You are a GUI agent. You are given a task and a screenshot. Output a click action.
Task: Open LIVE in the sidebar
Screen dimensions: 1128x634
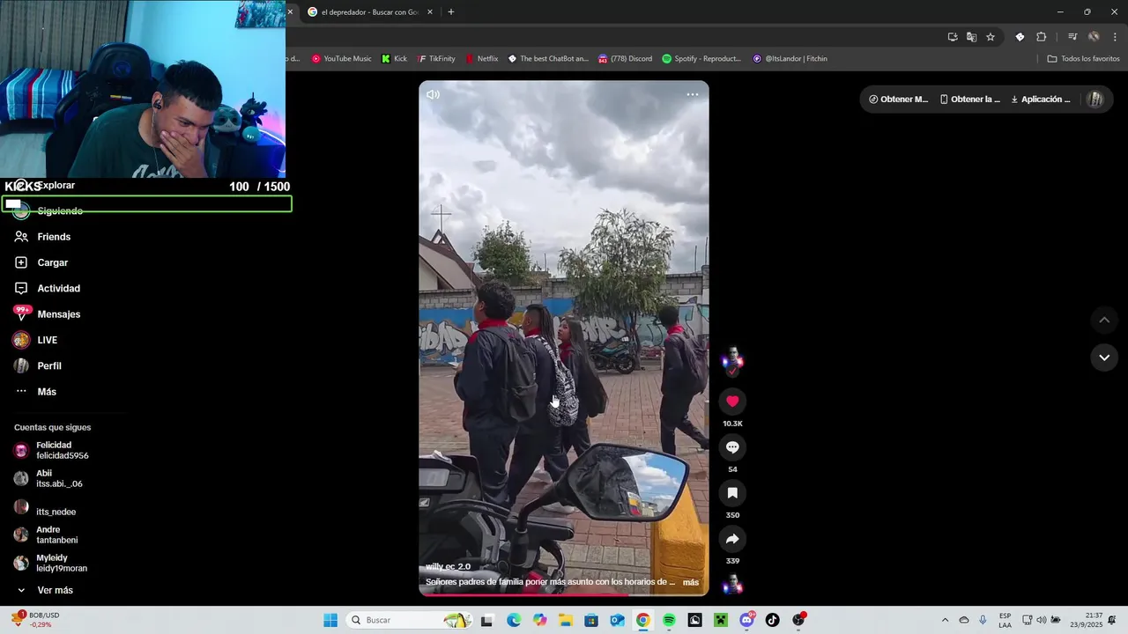point(47,340)
